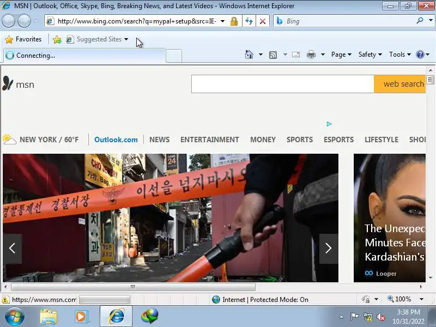This screenshot has width=436, height=327.
Task: Open the search provider dropdown arrow
Action: coord(431,21)
